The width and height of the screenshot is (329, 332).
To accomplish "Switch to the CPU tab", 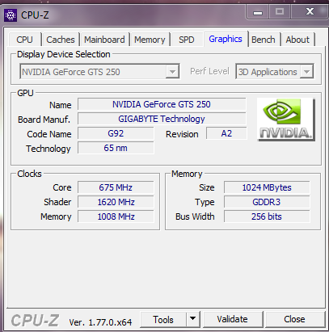I will point(24,40).
